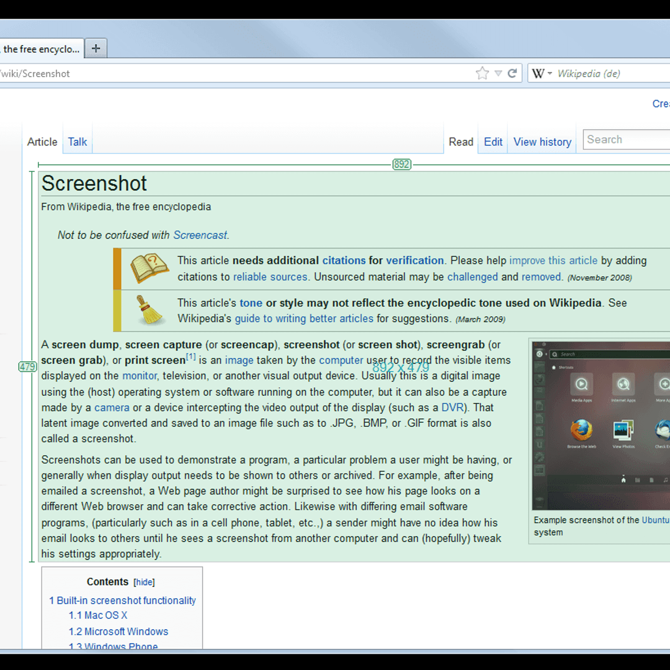The image size is (670, 670).
Task: Open the Talk tab
Action: click(77, 142)
